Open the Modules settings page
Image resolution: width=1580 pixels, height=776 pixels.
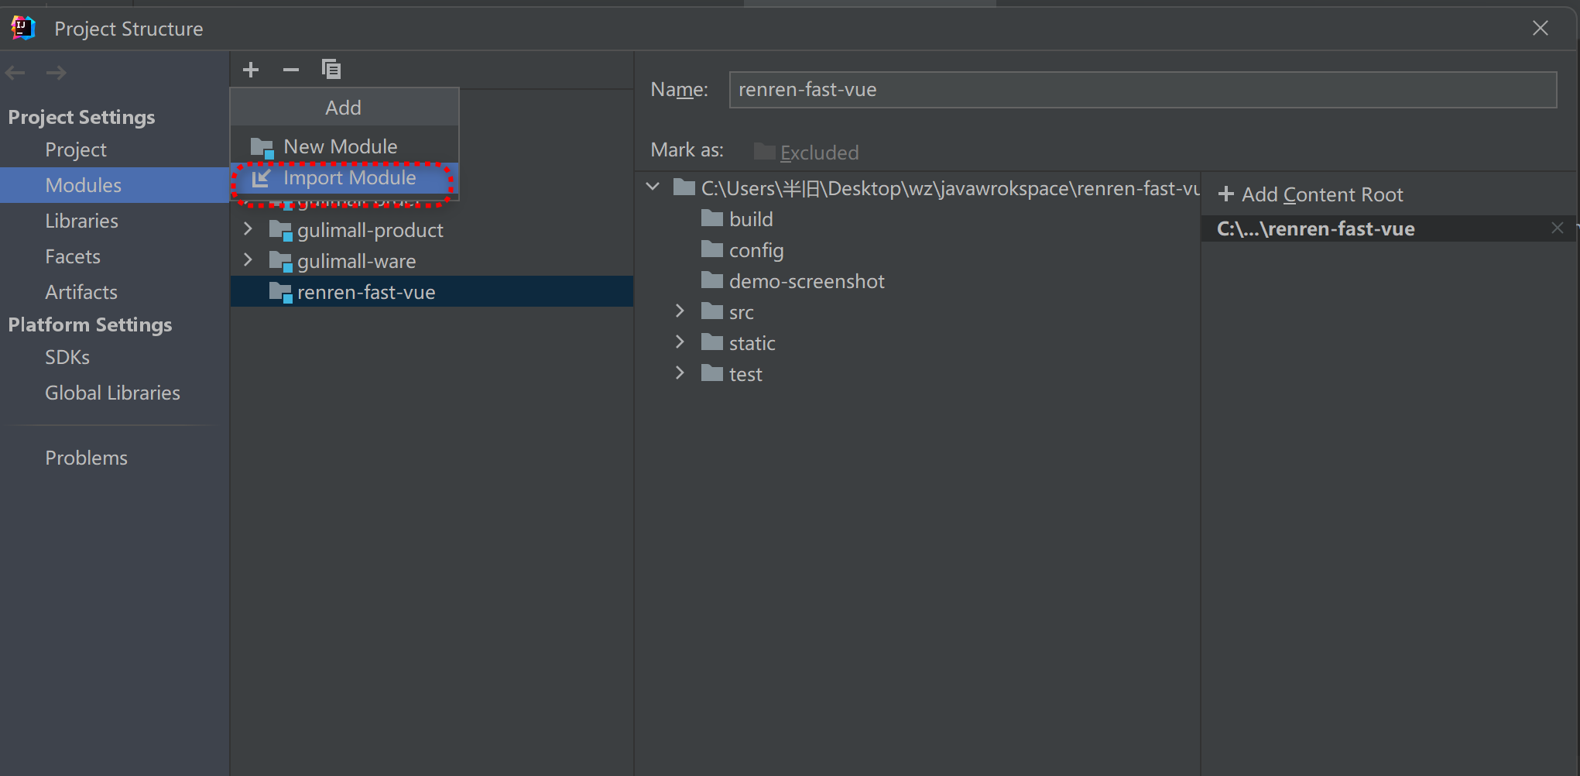pyautogui.click(x=115, y=185)
